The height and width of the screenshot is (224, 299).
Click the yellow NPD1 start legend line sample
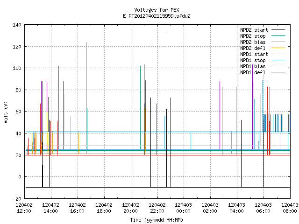click(278, 54)
